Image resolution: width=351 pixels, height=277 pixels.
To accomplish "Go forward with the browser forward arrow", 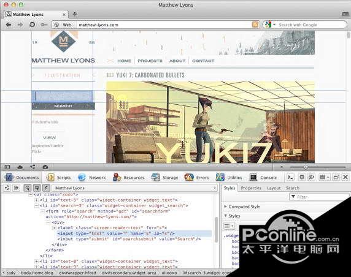I will [x=20, y=25].
